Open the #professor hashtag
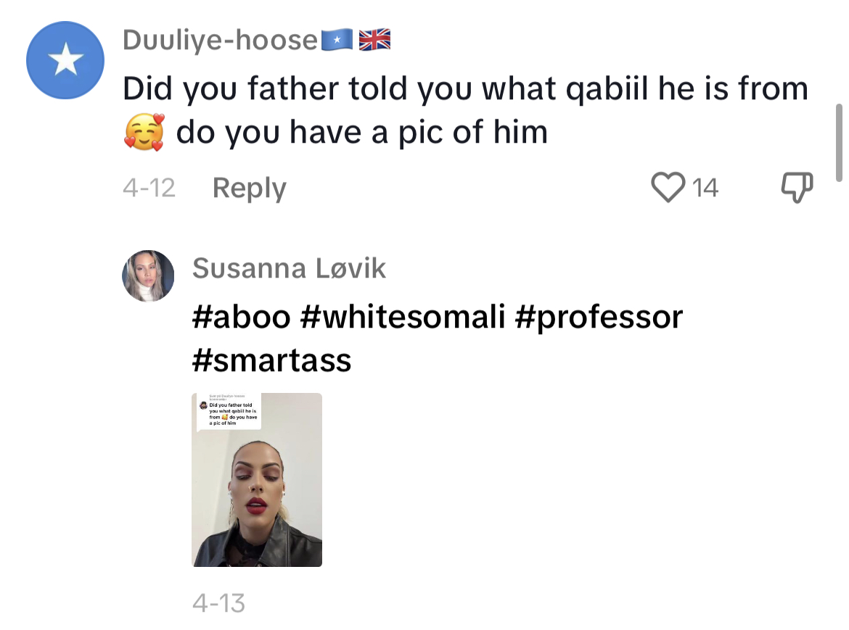 tap(599, 317)
